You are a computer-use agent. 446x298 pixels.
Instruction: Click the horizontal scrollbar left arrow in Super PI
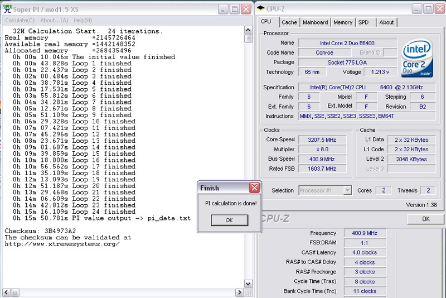tap(7, 292)
